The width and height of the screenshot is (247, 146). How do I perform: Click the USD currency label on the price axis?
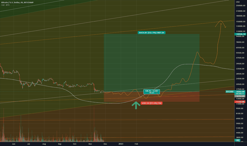(x=238, y=2)
